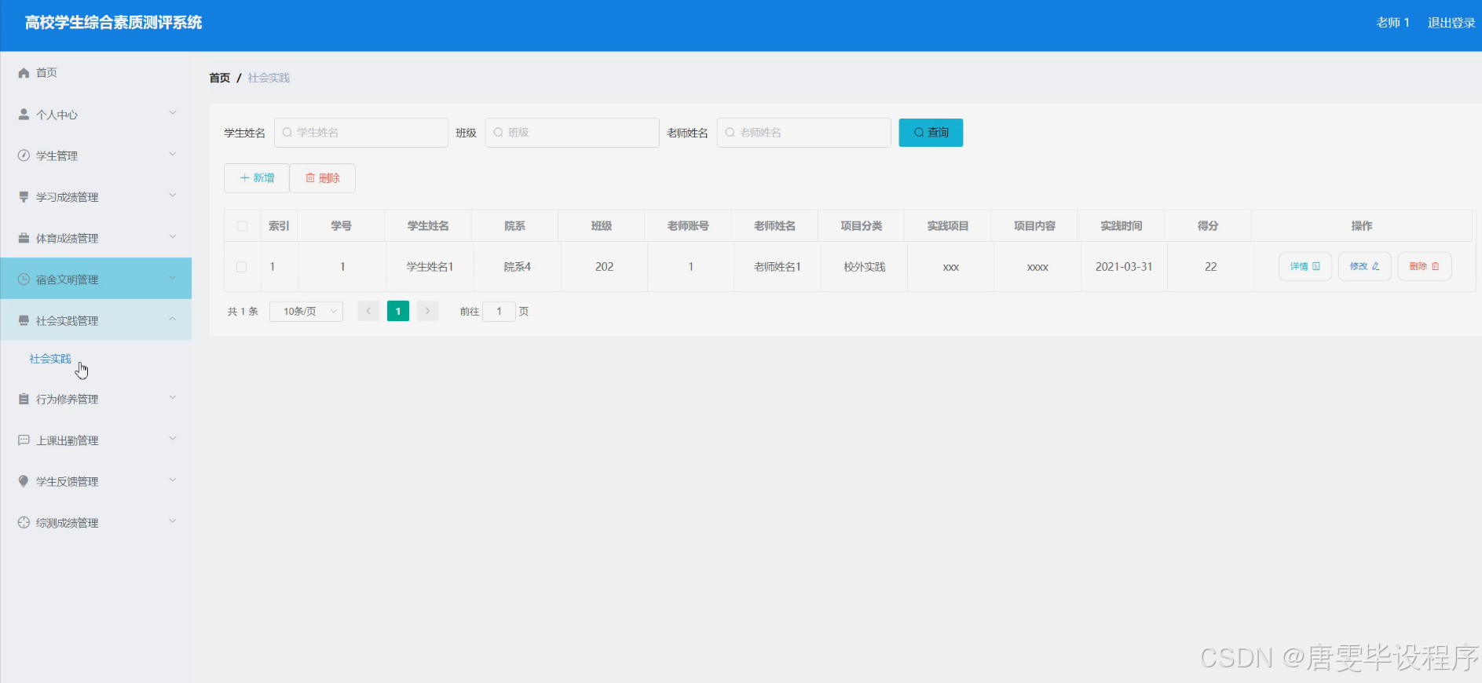Click the document icon on 详情 button

tap(1316, 266)
